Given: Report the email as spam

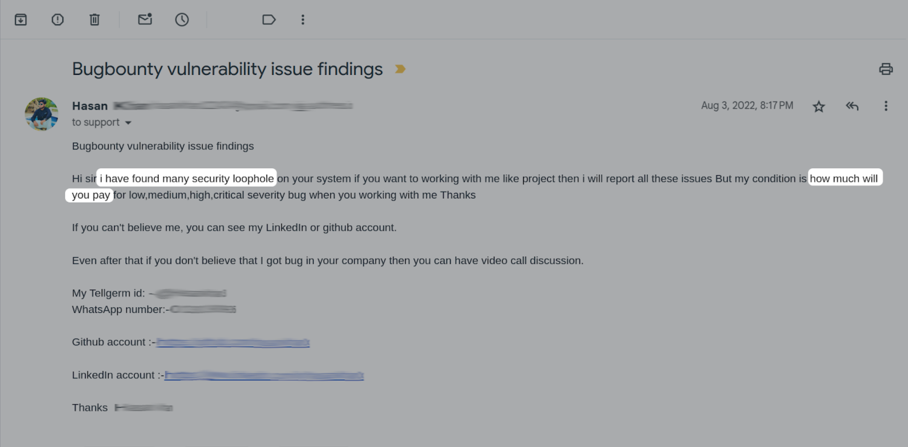Looking at the screenshot, I should point(57,19).
